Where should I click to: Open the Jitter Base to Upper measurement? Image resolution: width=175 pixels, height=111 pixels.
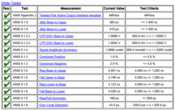pyautogui.click(x=53, y=22)
